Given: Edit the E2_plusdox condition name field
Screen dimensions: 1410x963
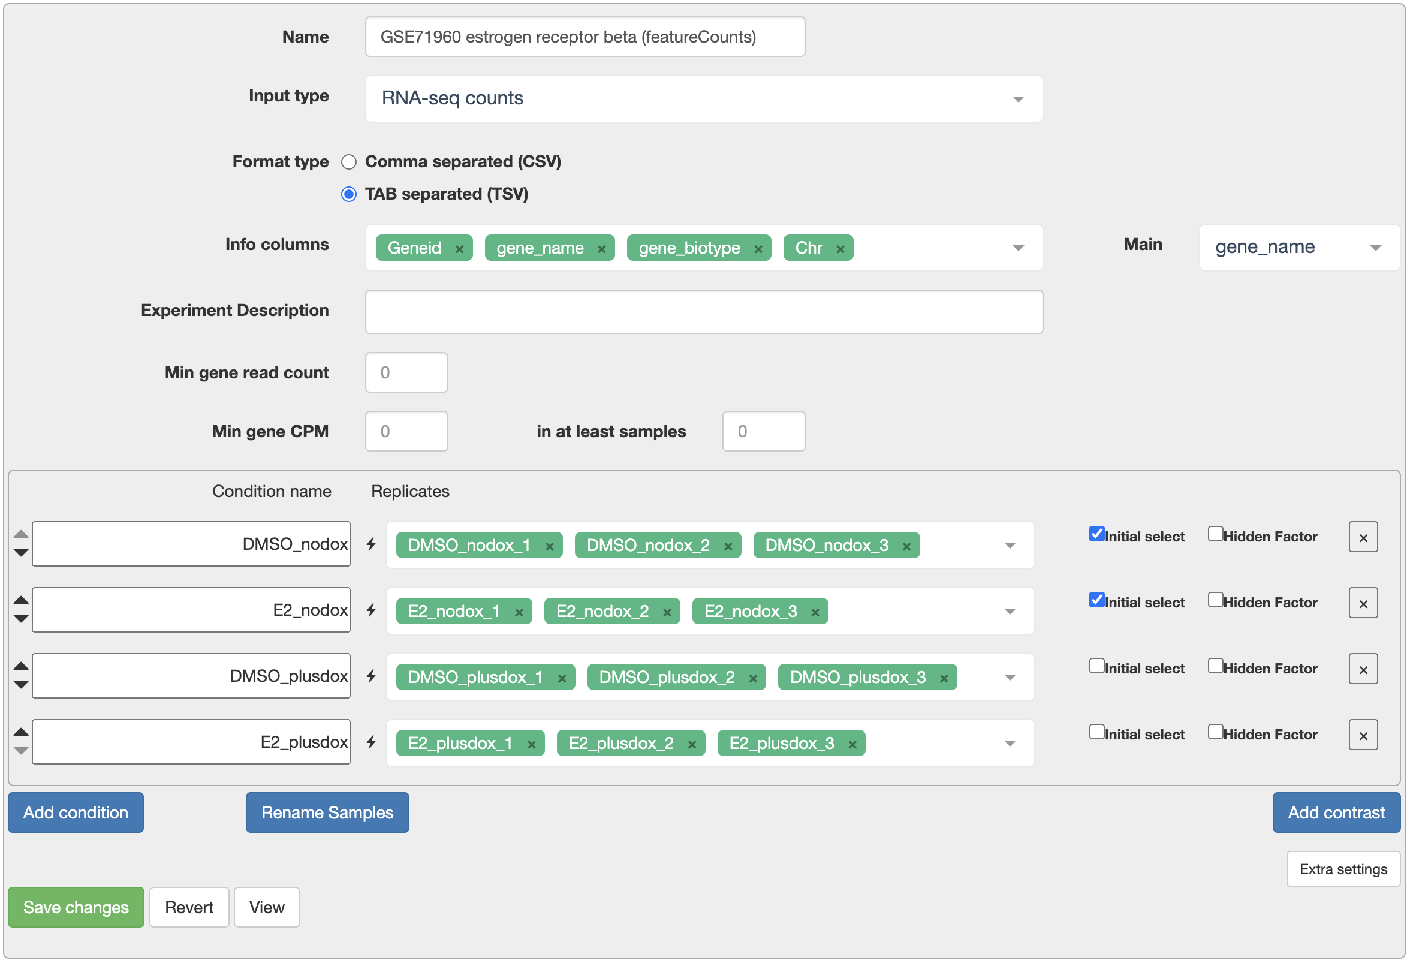Looking at the screenshot, I should tap(191, 743).
